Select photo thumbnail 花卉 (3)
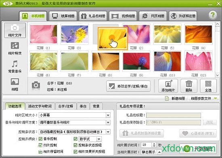 (75, 34)
